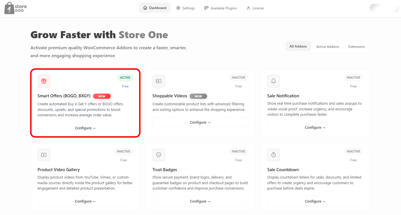Viewport: 401px width, 215px height.
Task: Open the License page
Action: (x=255, y=8)
